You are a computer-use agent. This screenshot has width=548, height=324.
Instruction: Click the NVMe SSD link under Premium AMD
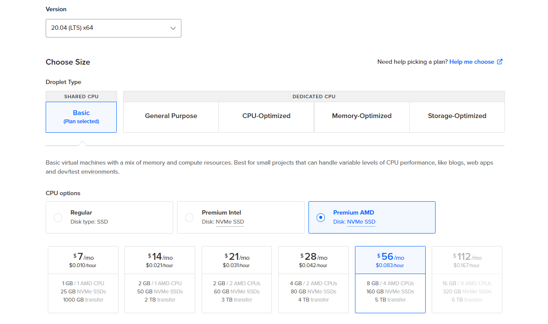pos(361,222)
